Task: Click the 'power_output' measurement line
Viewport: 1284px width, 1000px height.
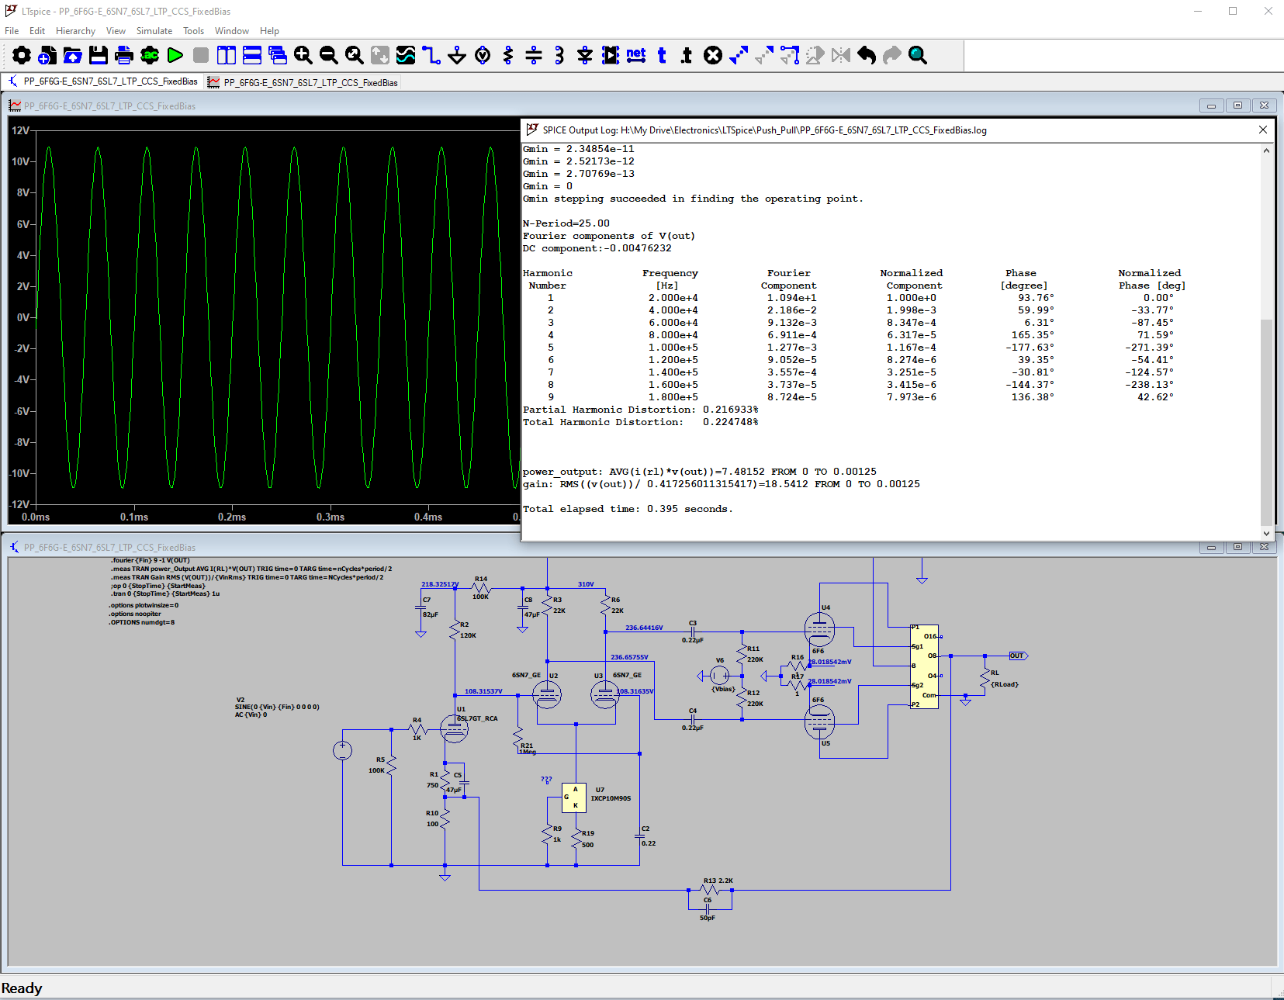Action: tap(700, 472)
